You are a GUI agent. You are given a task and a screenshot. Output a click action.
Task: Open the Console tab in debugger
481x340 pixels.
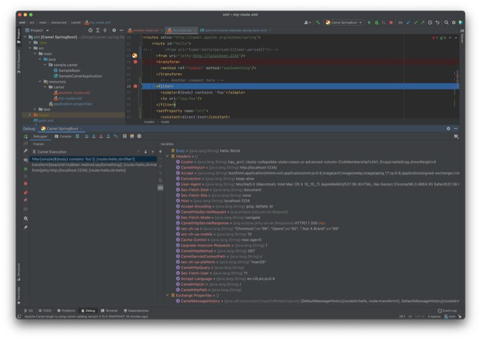point(63,136)
